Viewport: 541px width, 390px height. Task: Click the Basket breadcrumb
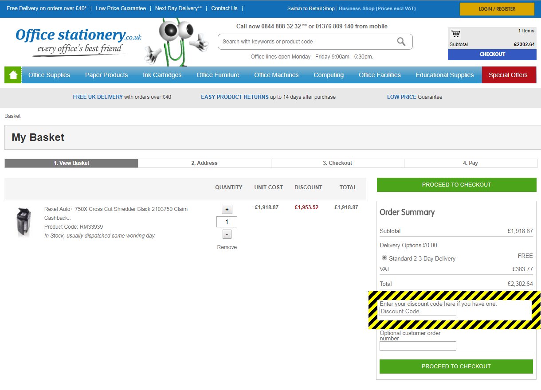coord(12,116)
